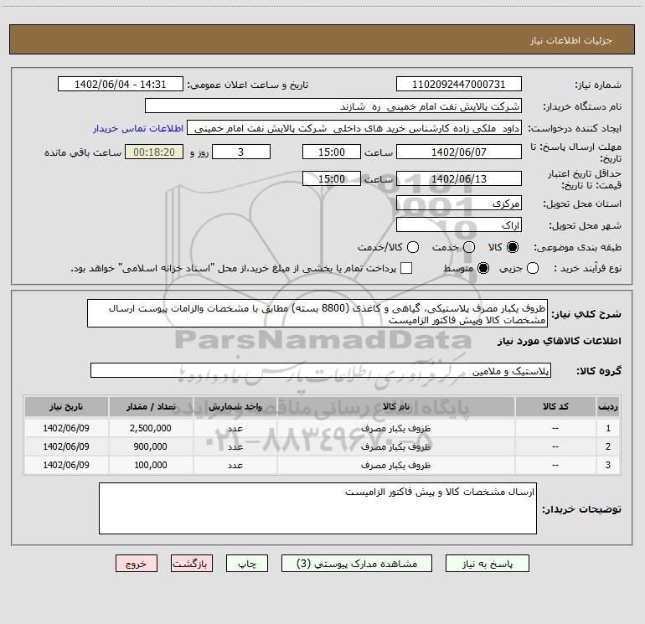Choose the متوسط purchase type radio
Viewport: 645px width, 624px height.
(x=483, y=268)
